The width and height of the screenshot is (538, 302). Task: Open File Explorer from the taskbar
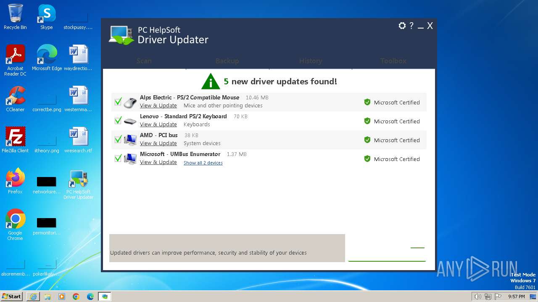47,297
